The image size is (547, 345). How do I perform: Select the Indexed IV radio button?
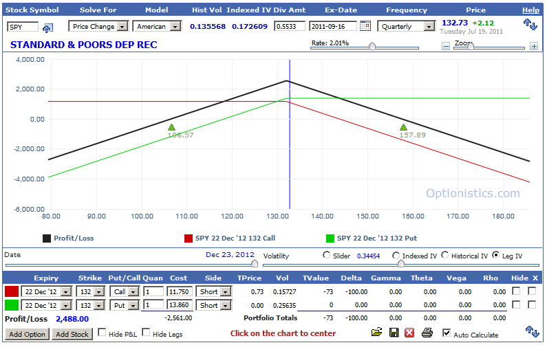[x=396, y=255]
